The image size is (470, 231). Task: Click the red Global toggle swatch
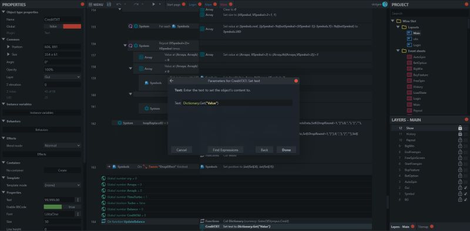72,26
